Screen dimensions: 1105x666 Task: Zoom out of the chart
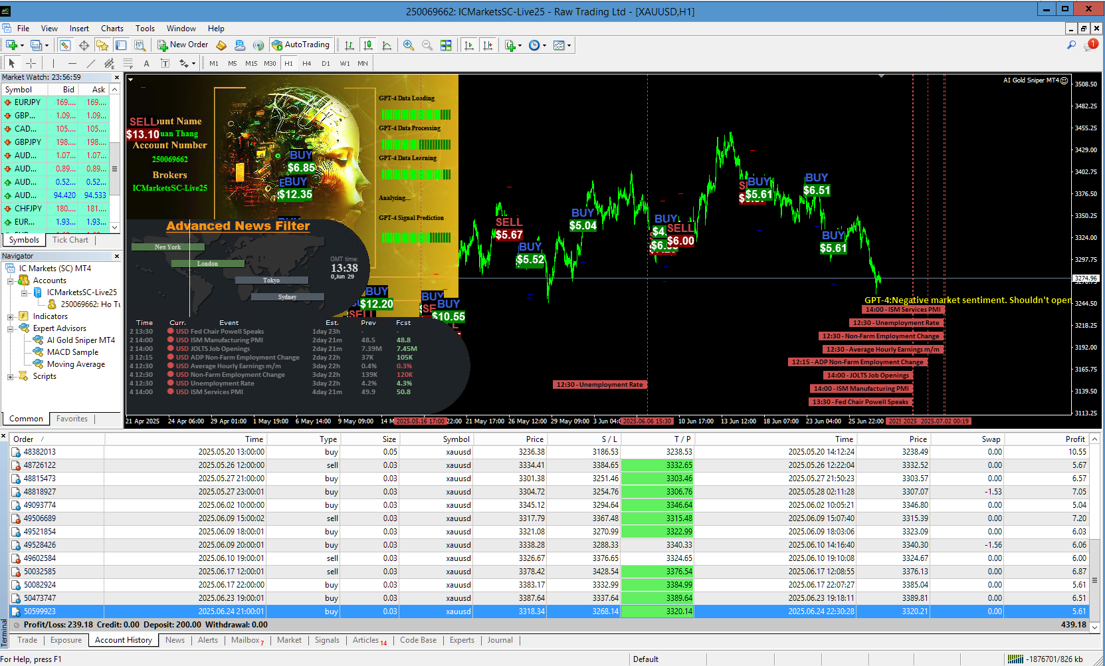pyautogui.click(x=427, y=45)
